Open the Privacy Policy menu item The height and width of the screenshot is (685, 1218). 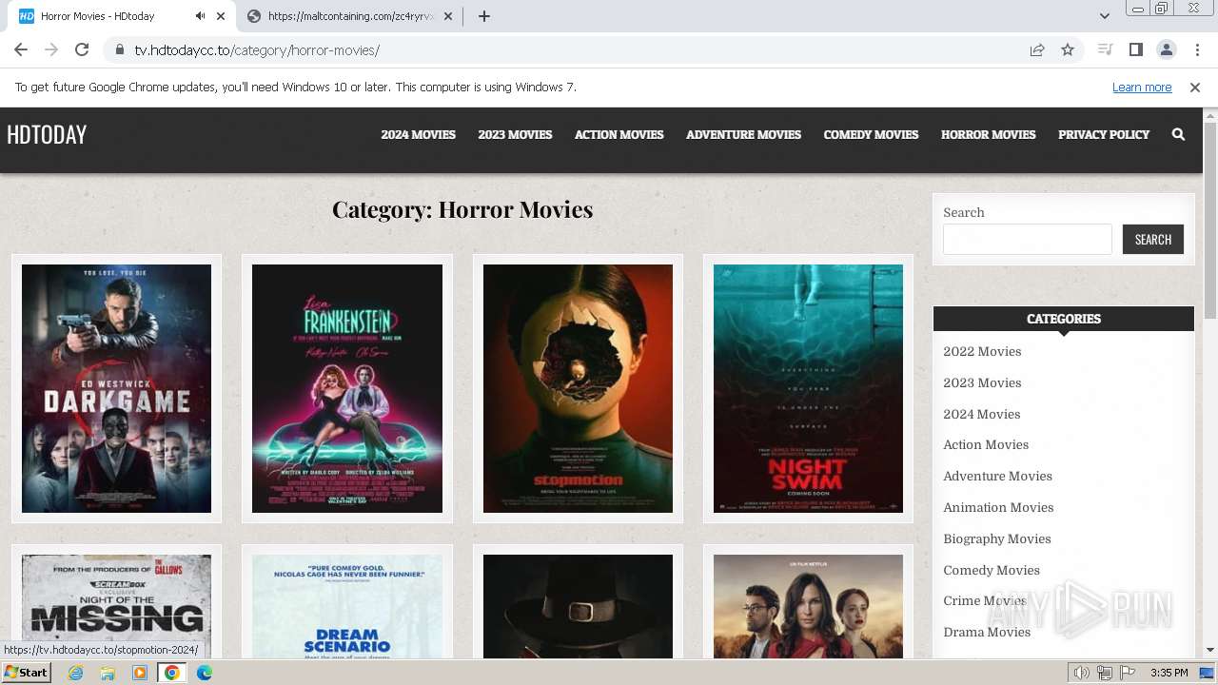point(1104,135)
